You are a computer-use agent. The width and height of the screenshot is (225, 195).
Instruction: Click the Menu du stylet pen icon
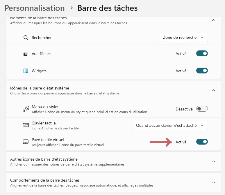26,109
